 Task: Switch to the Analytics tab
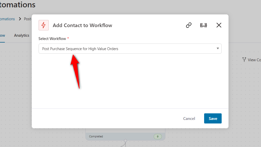22,35
